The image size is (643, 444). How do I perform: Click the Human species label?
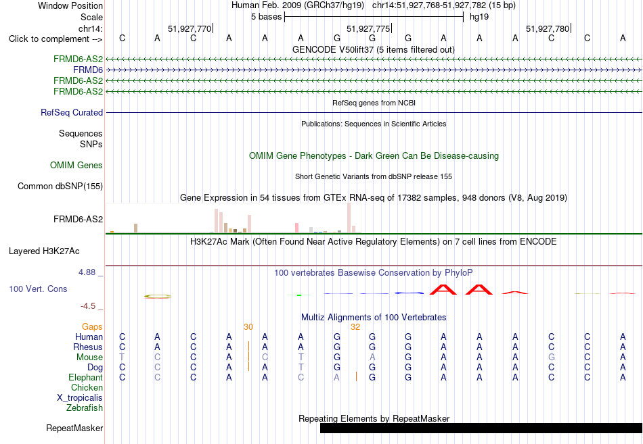tap(89, 337)
